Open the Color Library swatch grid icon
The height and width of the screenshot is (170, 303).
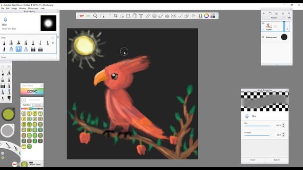tap(213, 16)
